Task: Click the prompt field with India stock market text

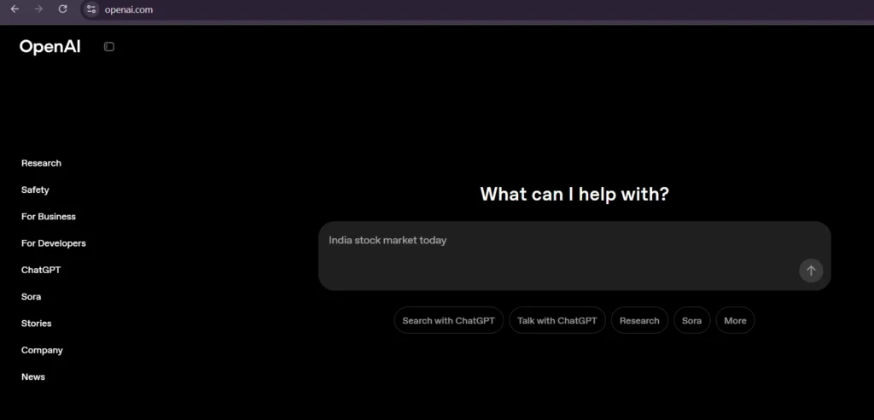Action: tap(574, 256)
